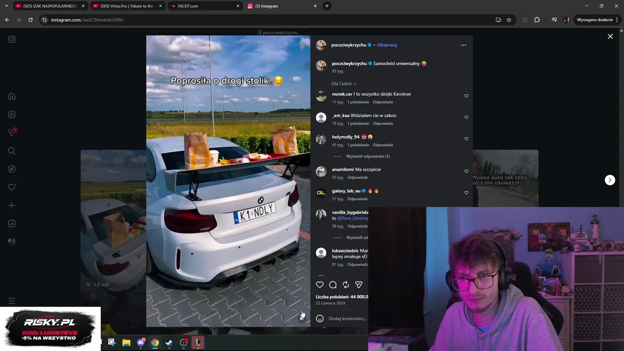Close the reel viewer overlay
624x351 pixels.
tap(610, 37)
